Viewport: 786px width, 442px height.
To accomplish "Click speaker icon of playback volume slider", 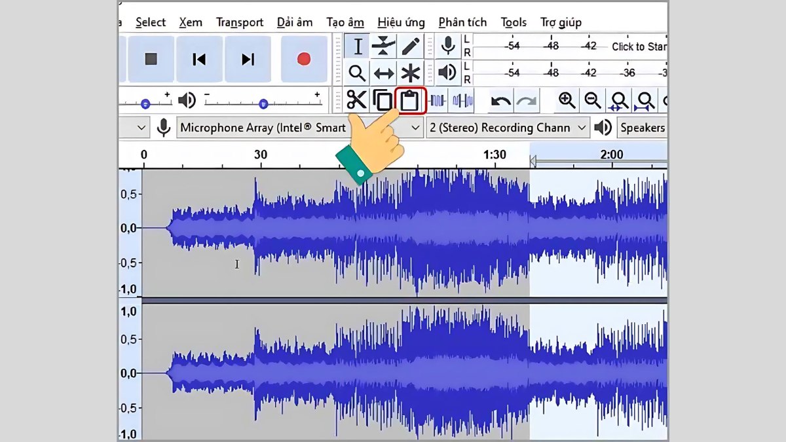I will (187, 100).
